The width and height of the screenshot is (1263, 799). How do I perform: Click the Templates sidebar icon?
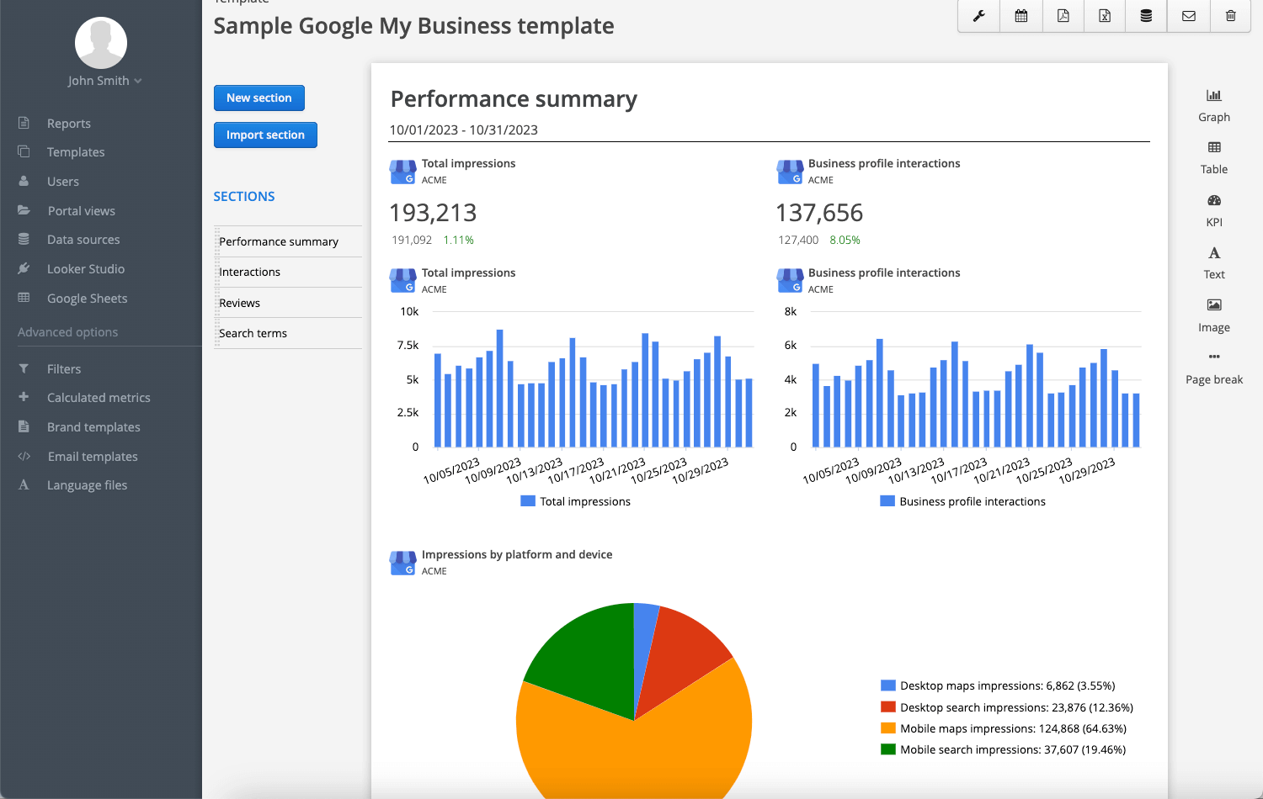coord(24,151)
